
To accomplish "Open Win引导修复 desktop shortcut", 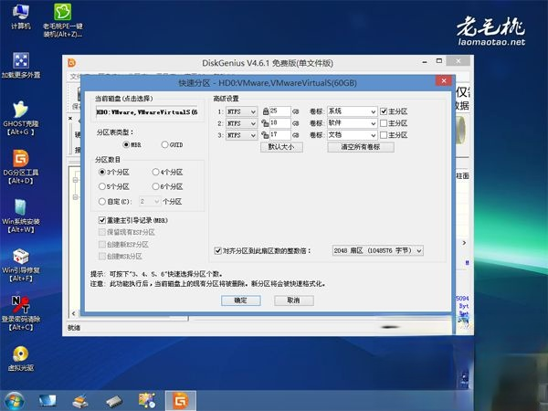I will click(21, 265).
